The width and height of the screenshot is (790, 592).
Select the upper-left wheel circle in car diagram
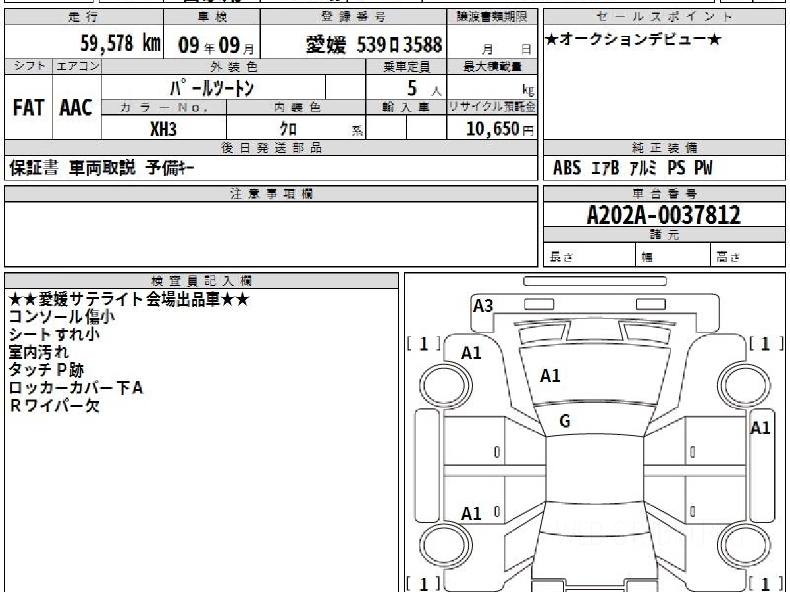(438, 382)
